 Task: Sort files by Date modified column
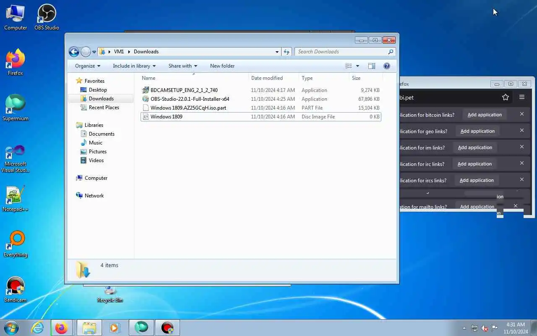[274, 78]
